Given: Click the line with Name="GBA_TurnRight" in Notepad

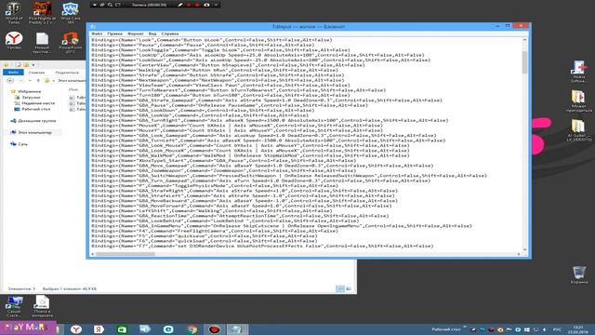Looking at the screenshot, I should pyautogui.click(x=270, y=120).
